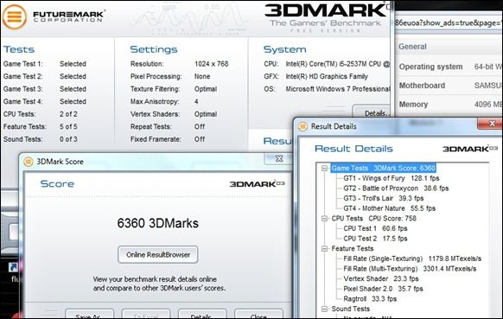Collapse the Sound Tests tree node
503x319 pixels.
325,309
